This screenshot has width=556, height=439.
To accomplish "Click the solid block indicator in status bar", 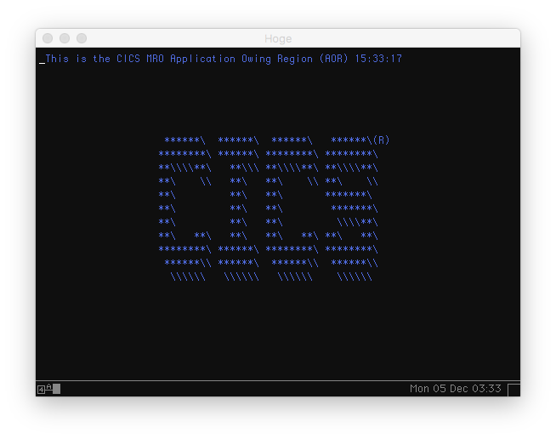I will point(56,389).
